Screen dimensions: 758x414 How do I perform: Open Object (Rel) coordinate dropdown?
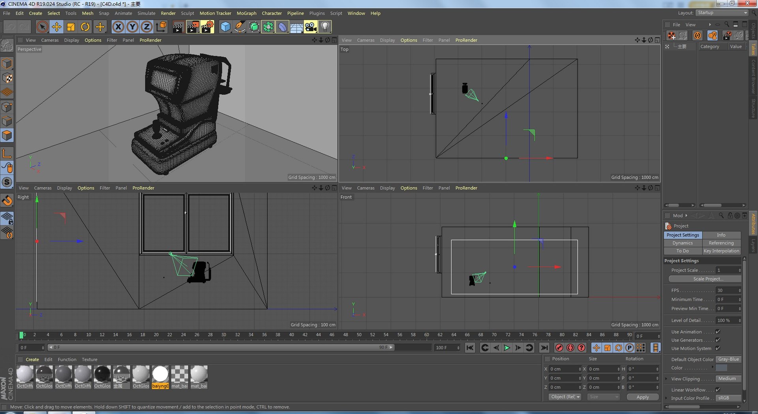click(565, 397)
